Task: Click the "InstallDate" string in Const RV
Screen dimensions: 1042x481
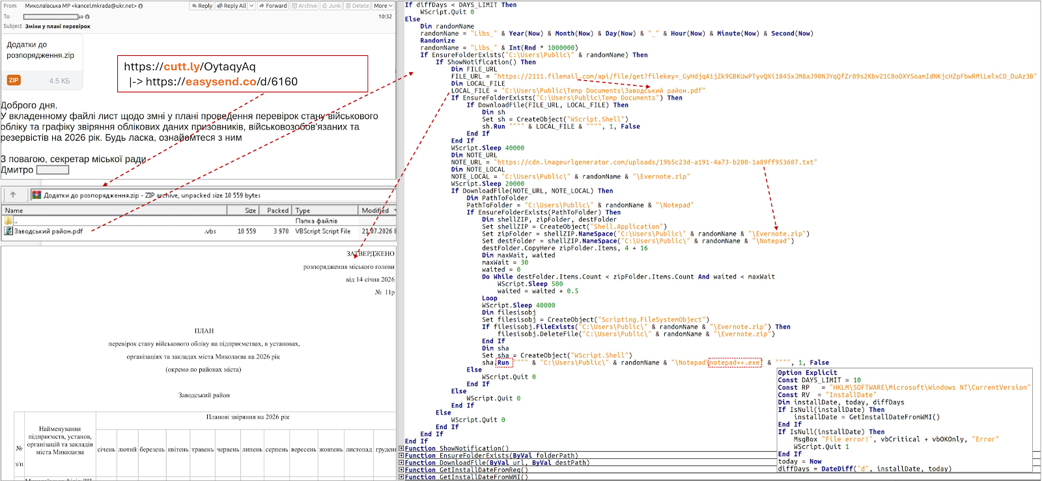Action: 851,395
